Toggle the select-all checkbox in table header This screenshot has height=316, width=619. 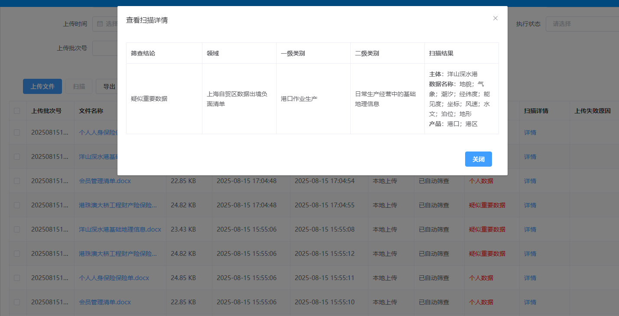tap(17, 111)
